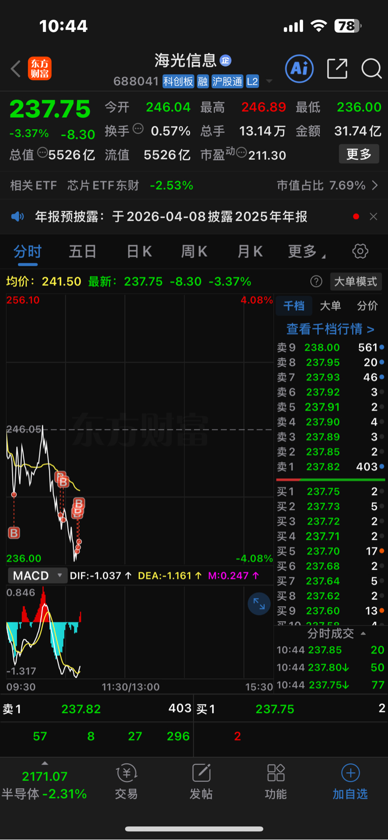Open 查看千档行情 link
The height and width of the screenshot is (840, 388).
pos(330,329)
